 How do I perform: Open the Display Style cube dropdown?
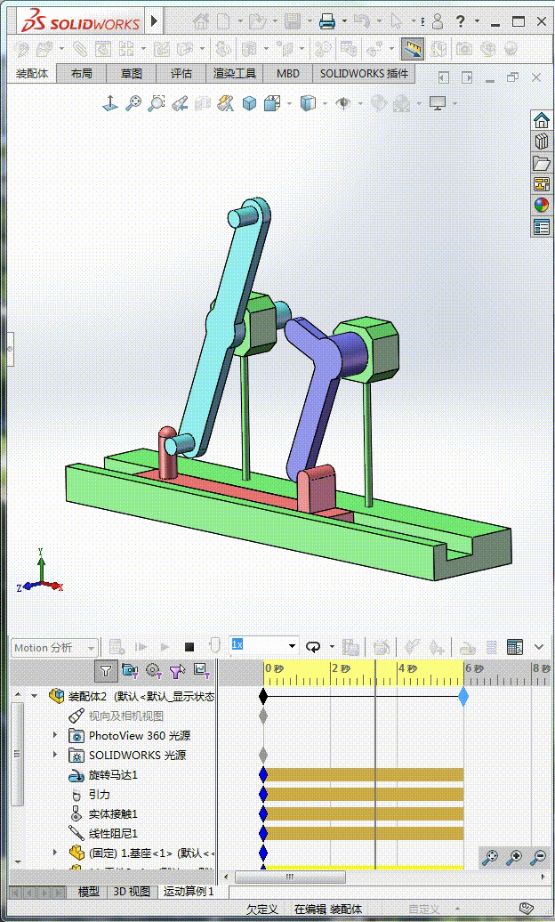point(308,103)
